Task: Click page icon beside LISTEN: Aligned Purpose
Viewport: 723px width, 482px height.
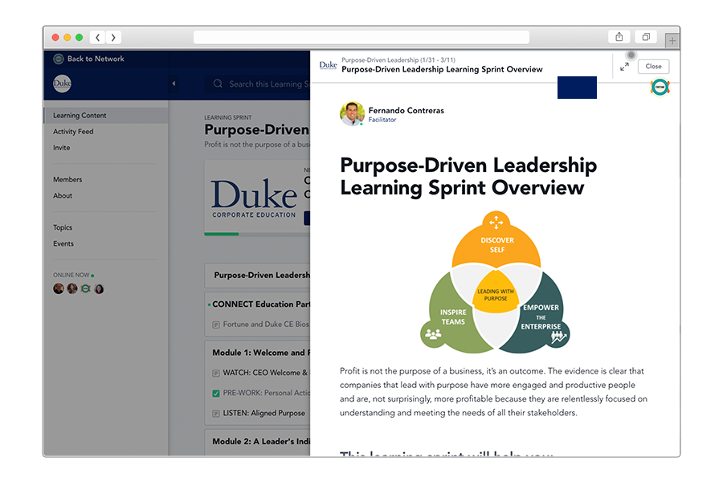Action: 216,414
